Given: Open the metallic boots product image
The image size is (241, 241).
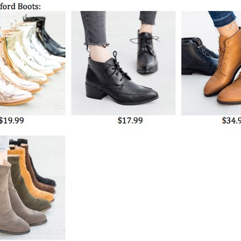Looking at the screenshot, I should pos(33,63).
